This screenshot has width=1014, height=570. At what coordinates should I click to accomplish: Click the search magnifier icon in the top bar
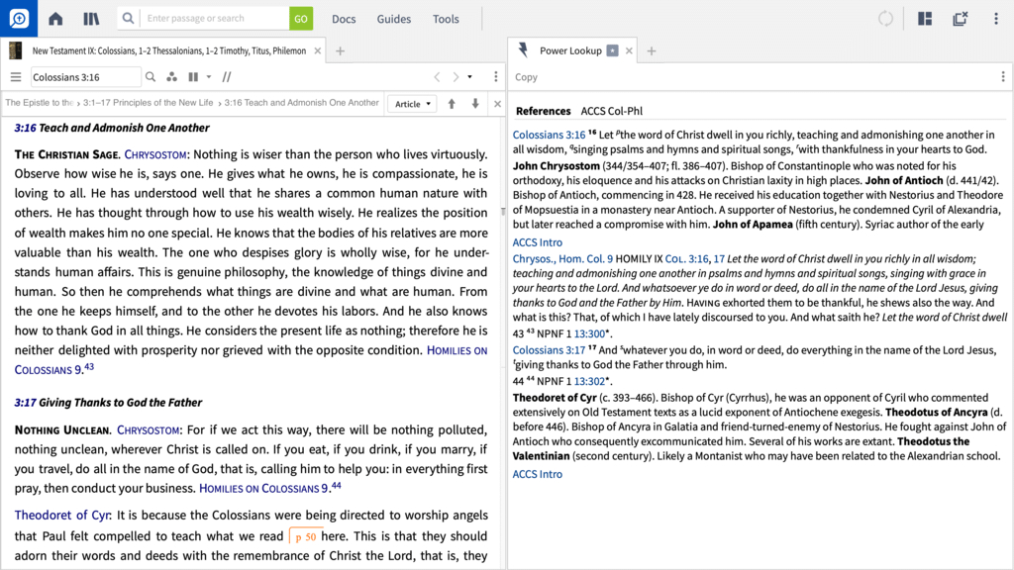(x=128, y=18)
